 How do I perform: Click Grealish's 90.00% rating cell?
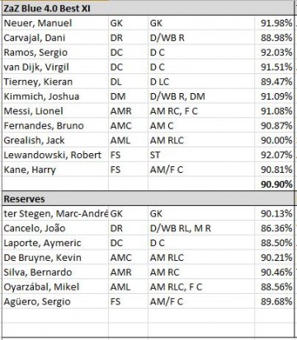point(274,140)
